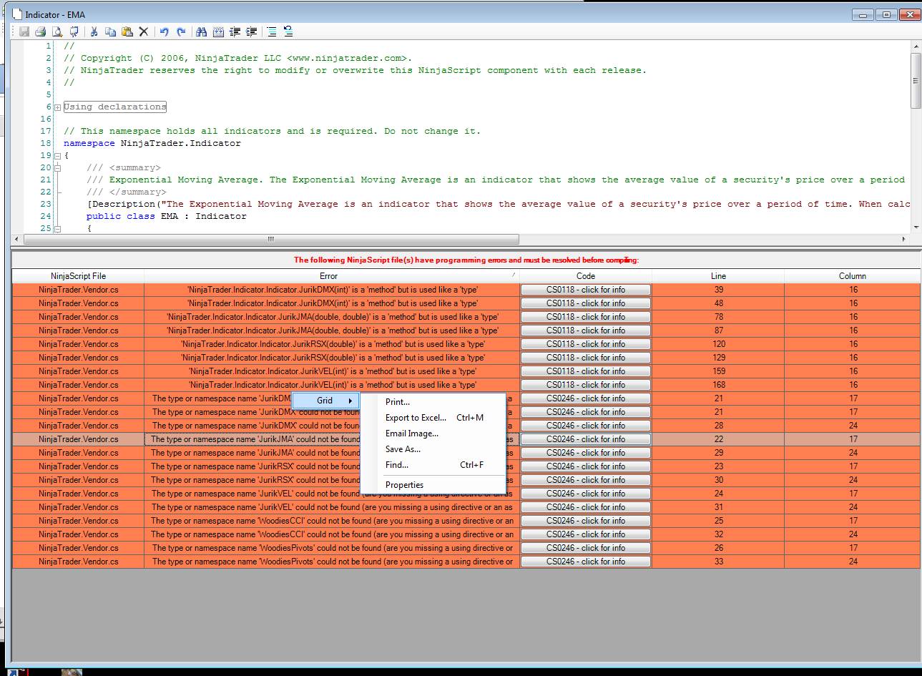Collapse the summary comment block at line 20

tap(58, 168)
